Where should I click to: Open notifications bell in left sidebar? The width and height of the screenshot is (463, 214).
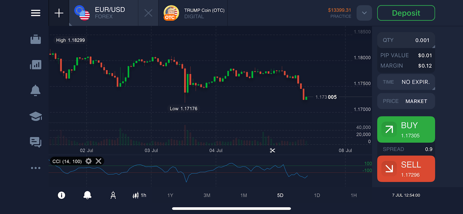coord(36,90)
